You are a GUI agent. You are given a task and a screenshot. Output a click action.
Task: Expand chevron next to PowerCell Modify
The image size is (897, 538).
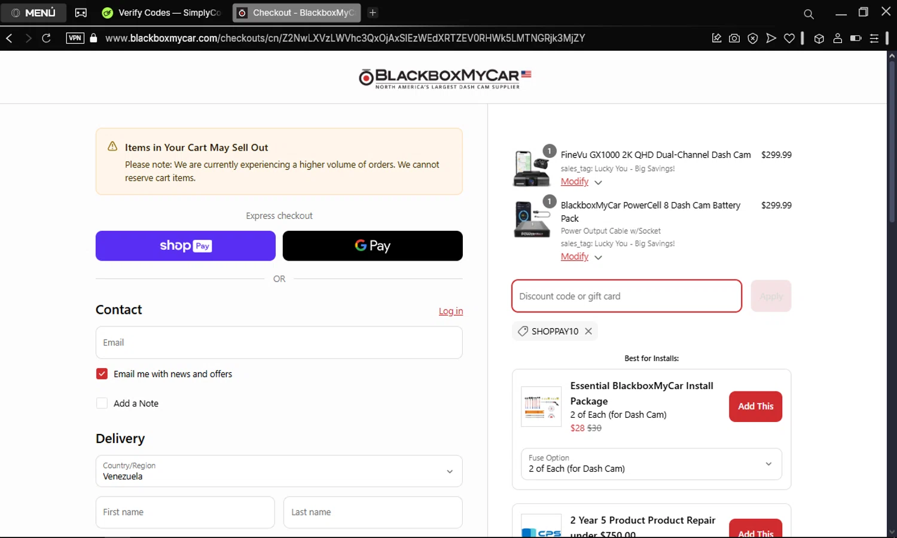tap(598, 258)
